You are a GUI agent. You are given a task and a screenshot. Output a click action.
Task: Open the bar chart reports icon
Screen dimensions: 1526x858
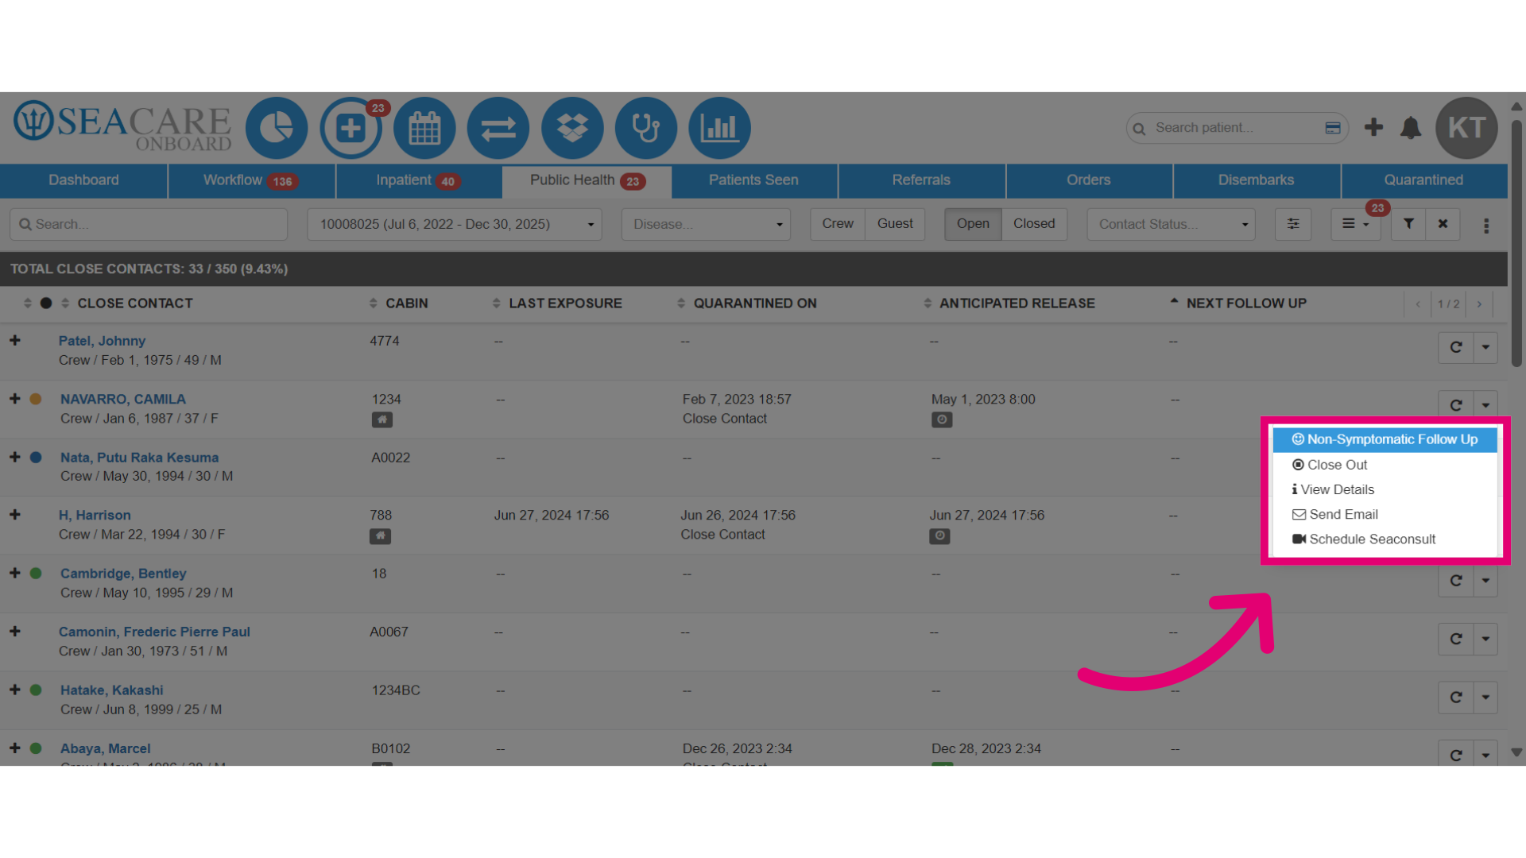point(719,127)
